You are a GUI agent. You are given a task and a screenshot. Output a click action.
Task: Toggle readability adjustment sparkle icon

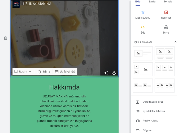coord(106,73)
